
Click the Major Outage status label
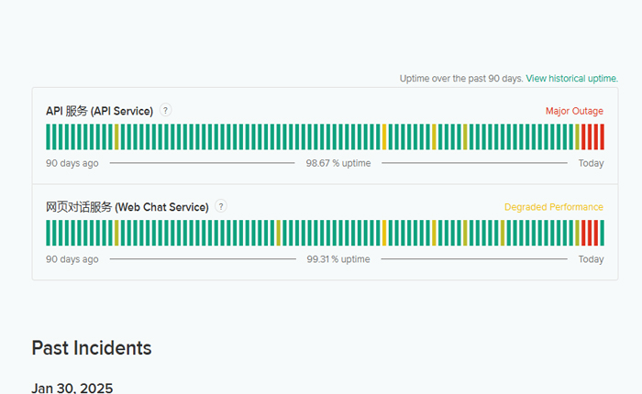tap(574, 111)
